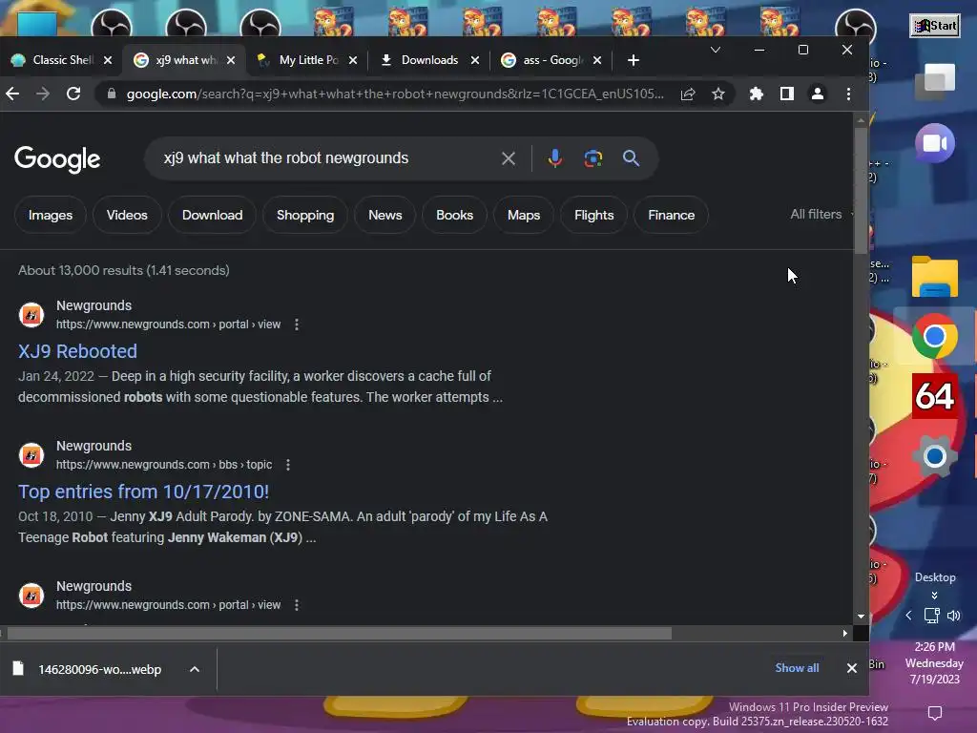Show hidden system tray icons
977x733 pixels.
point(908,616)
